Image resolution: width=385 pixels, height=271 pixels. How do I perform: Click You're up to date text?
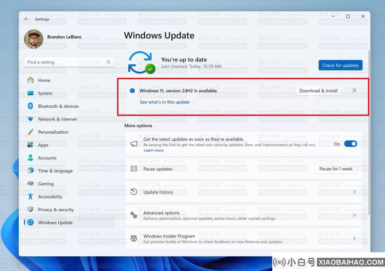184,60
